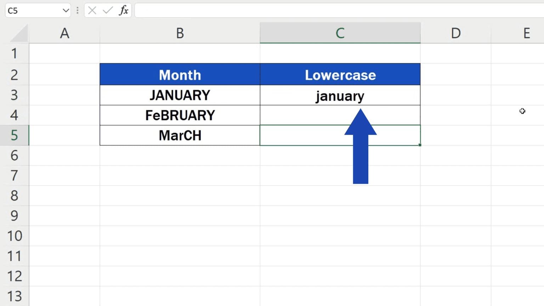544x306 pixels.
Task: Select the cell containing january lowercase
Action: (x=340, y=95)
